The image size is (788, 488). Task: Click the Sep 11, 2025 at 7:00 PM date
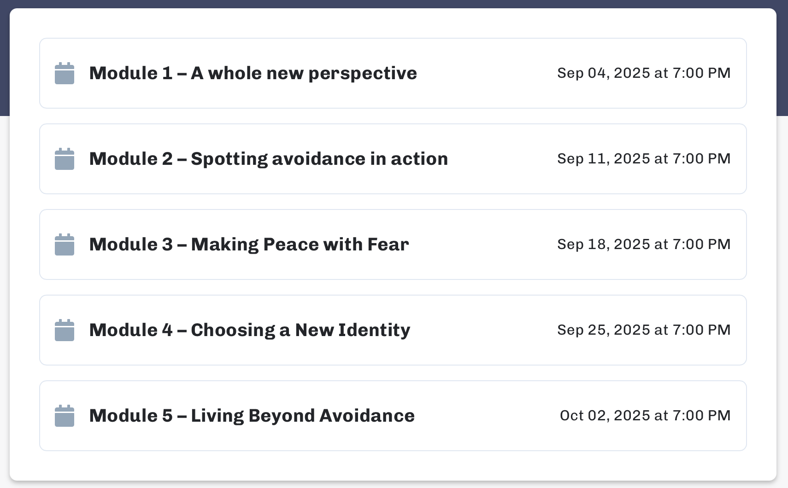[x=644, y=158]
